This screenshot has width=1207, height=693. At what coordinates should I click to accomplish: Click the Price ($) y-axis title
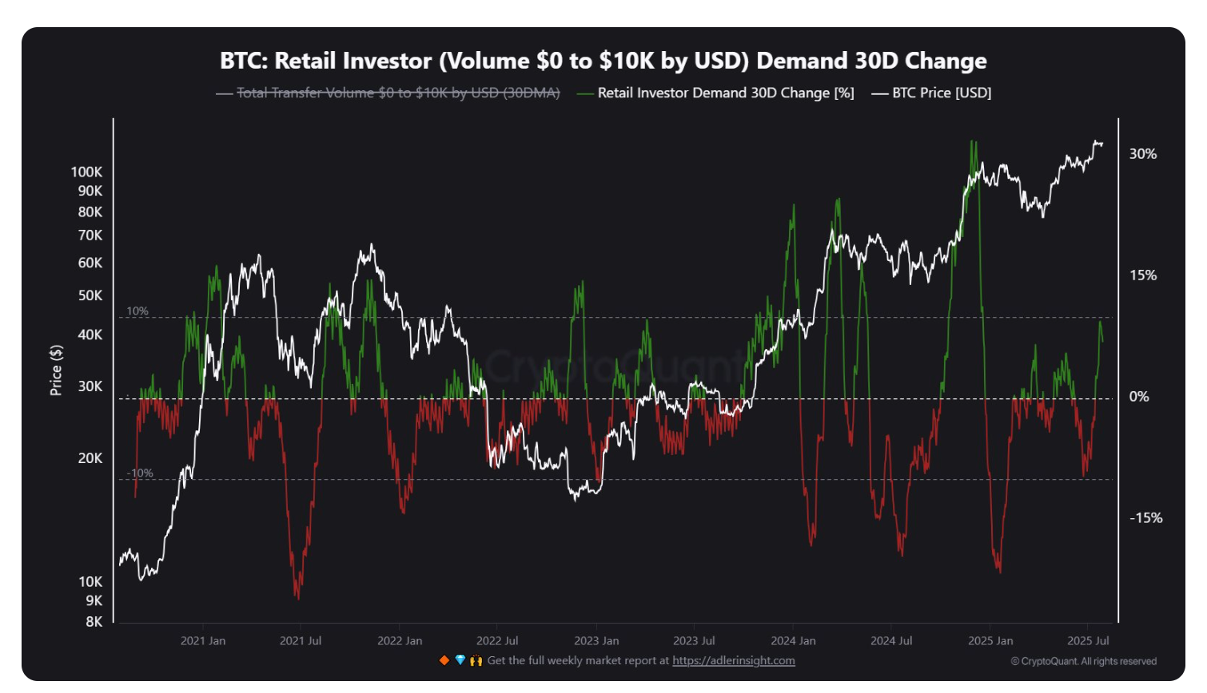click(56, 370)
